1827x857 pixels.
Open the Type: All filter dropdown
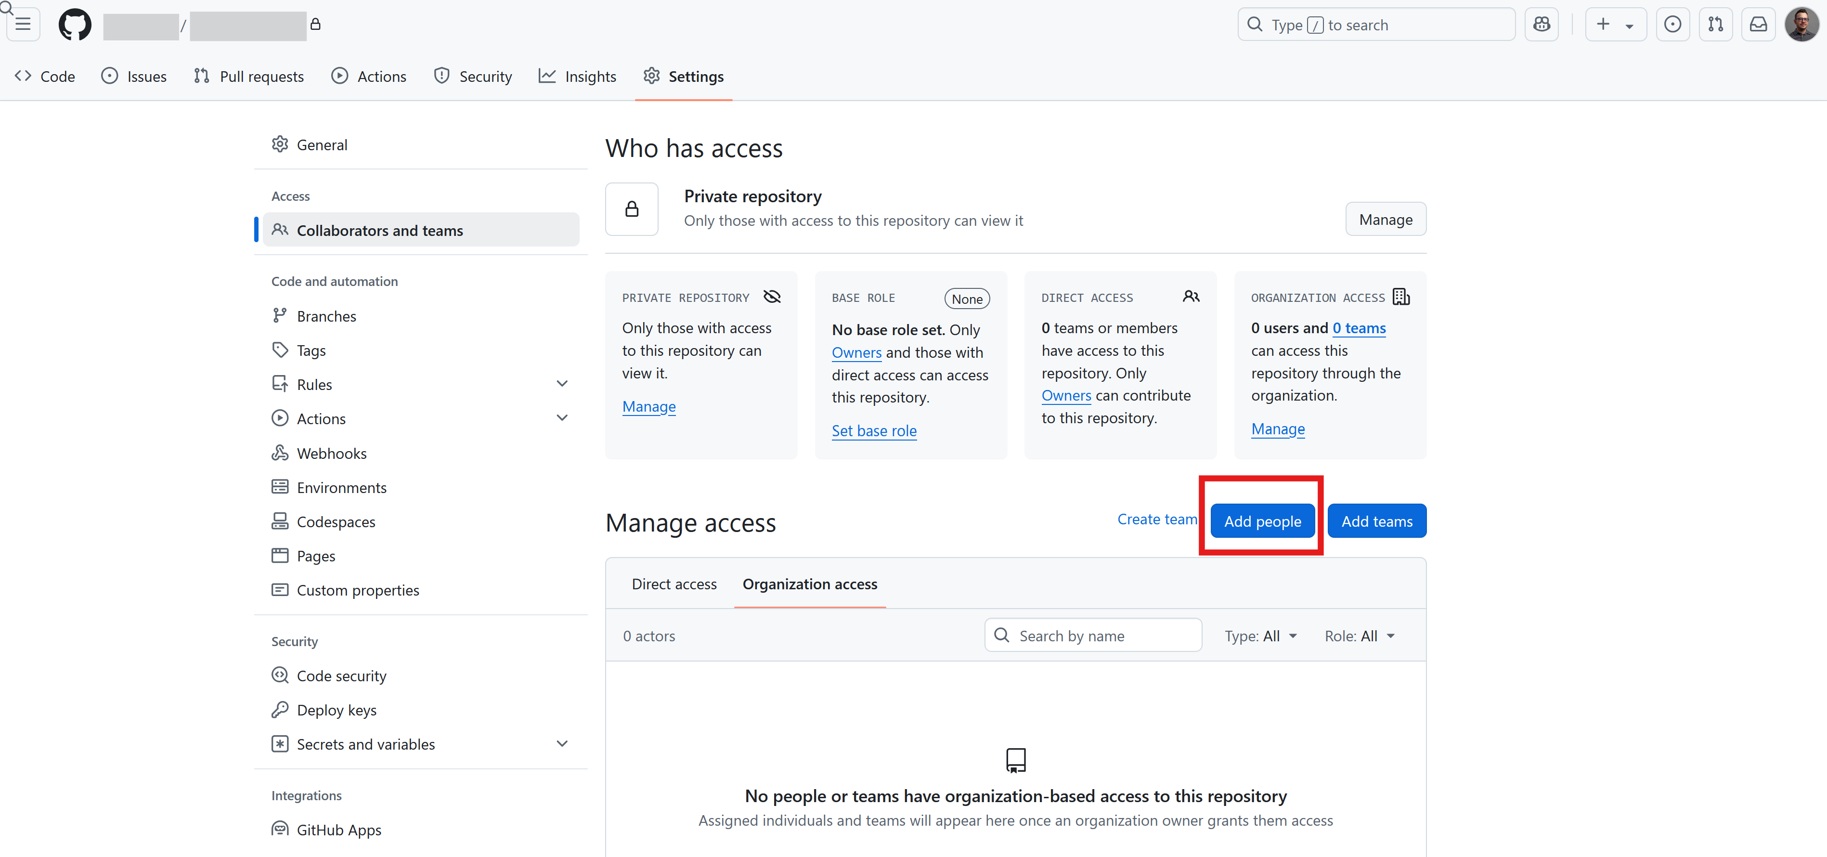pyautogui.click(x=1260, y=636)
